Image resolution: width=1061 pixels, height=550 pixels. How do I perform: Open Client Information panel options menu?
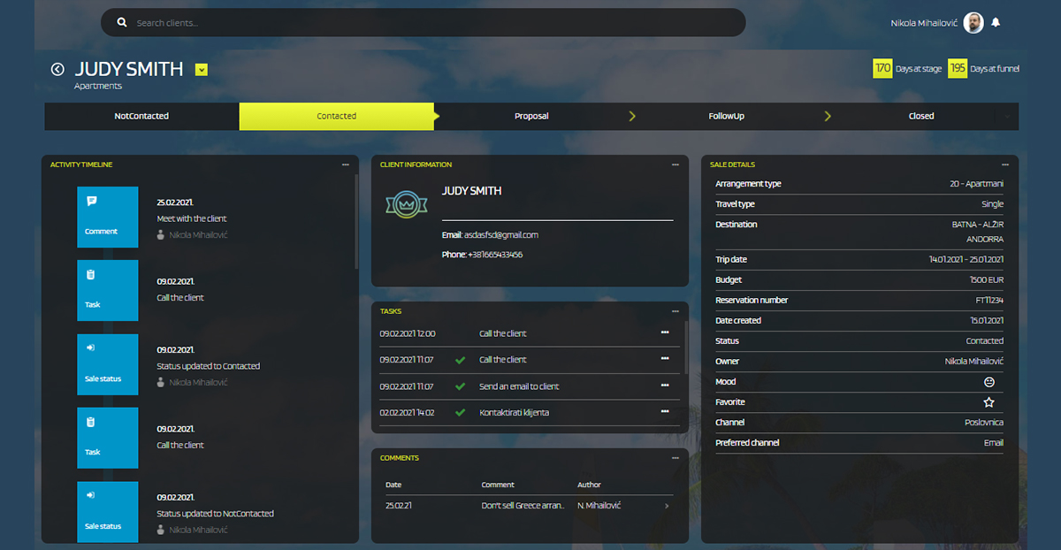[x=676, y=164]
